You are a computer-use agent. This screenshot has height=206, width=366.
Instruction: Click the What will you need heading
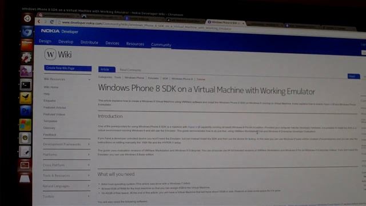(116, 174)
